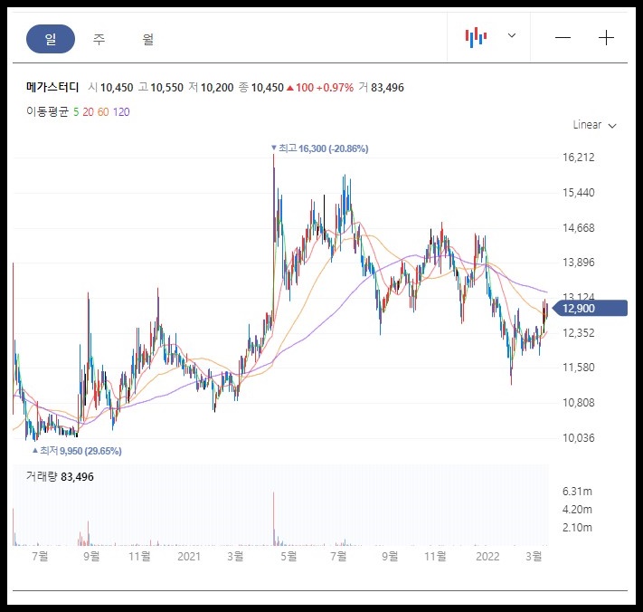Click the 14,668 price axis label

tap(578, 228)
